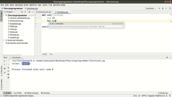172x97 pixels.
Task: Click the add() breadcrumb below the editor
Action: pos(45,54)
